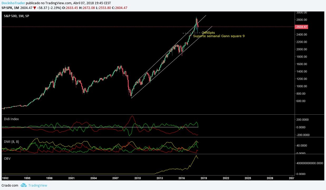Screen dimensions: 326x190
Task: Click the 2450pts annotation text
Action: [x=208, y=32]
